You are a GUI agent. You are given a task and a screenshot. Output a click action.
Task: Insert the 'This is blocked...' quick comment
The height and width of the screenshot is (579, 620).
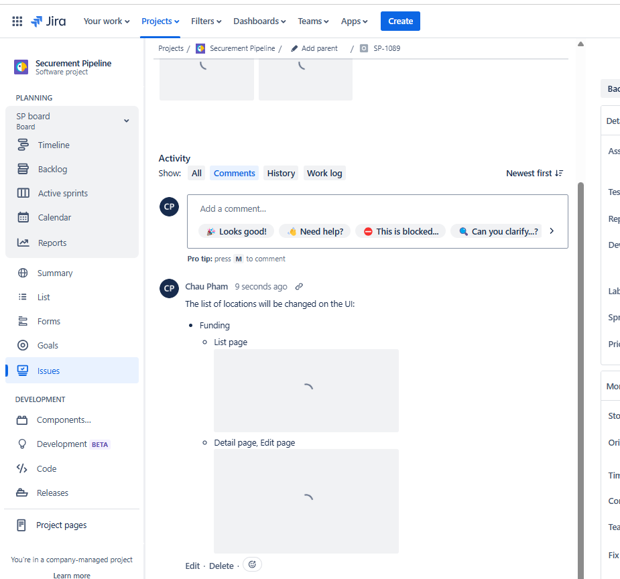[x=401, y=231]
